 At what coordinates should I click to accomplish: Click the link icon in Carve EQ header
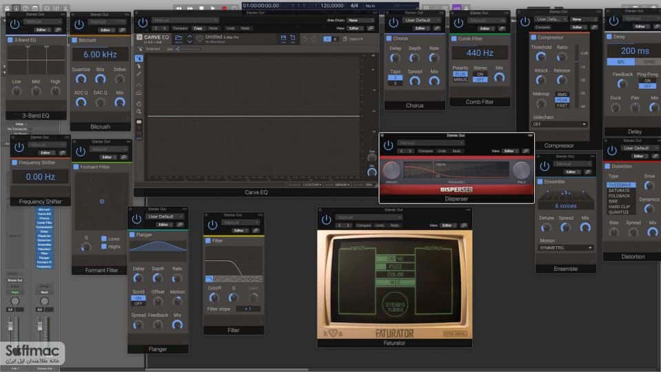[x=371, y=28]
